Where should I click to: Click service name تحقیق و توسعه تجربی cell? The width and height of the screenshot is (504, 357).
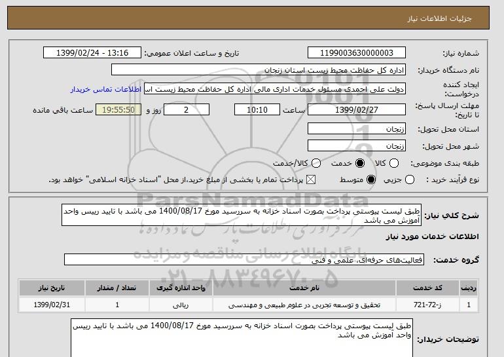click(x=304, y=305)
